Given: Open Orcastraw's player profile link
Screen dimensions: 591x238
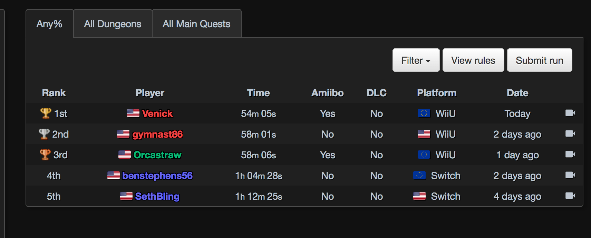Looking at the screenshot, I should [157, 155].
